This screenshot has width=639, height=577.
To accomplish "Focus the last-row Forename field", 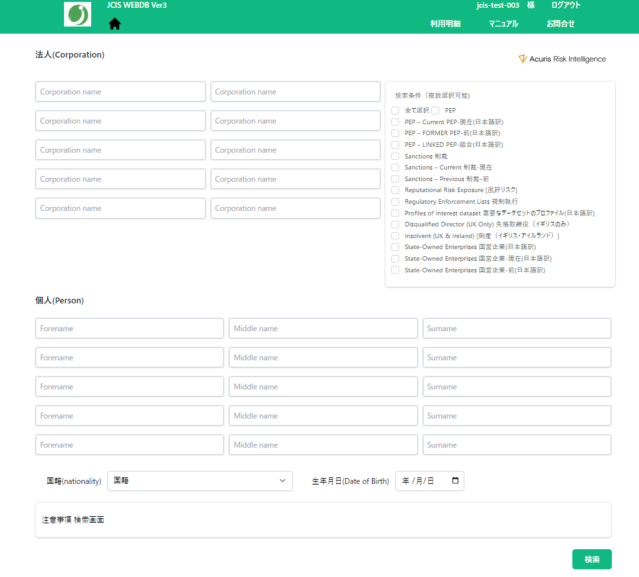I will [x=129, y=445].
